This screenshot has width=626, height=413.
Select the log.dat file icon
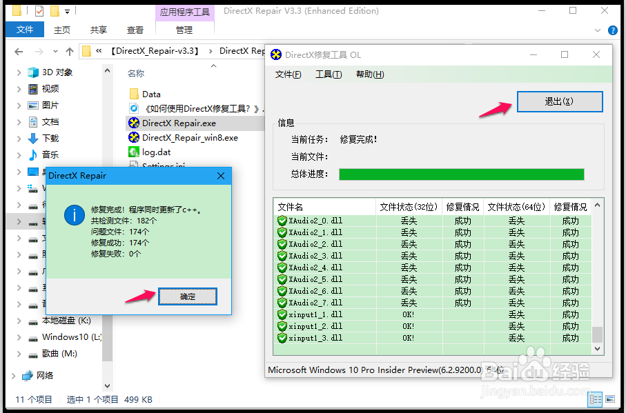134,152
